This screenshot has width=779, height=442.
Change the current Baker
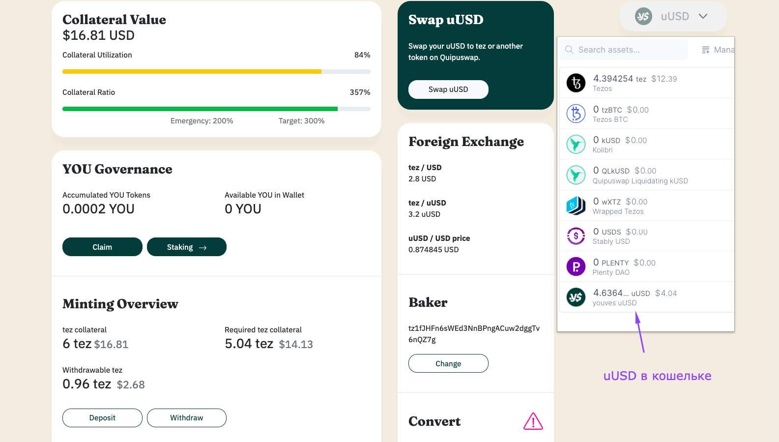448,363
